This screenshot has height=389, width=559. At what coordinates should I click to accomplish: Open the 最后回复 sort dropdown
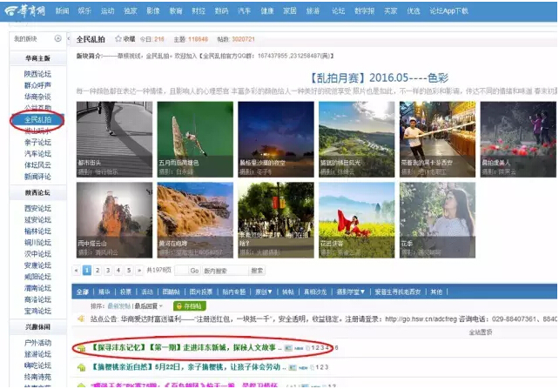coord(149,306)
